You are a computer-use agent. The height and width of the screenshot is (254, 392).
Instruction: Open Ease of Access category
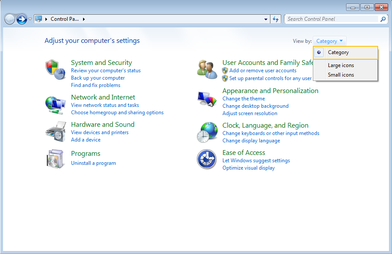tap(244, 152)
